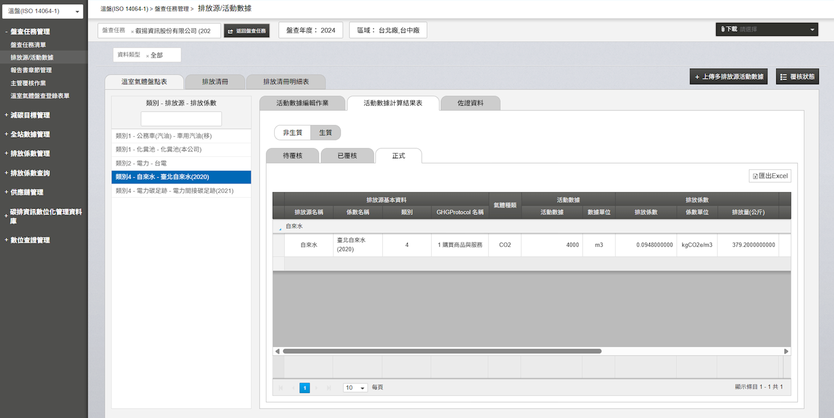Switch toggle to 非生質

pos(292,133)
